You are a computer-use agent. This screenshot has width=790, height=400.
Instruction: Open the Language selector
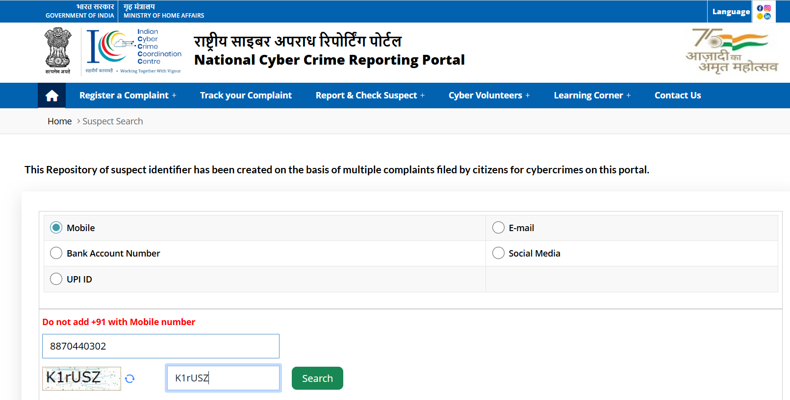pyautogui.click(x=731, y=12)
